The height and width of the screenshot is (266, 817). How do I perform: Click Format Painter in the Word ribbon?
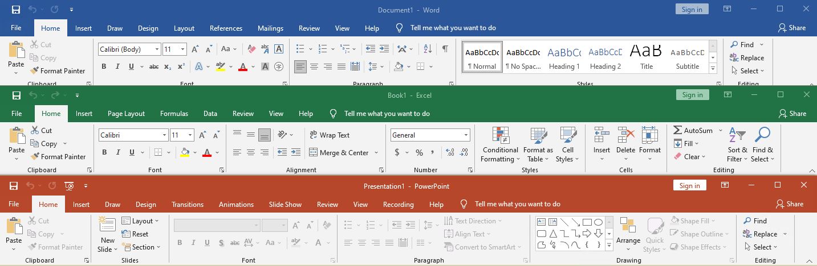pos(58,71)
